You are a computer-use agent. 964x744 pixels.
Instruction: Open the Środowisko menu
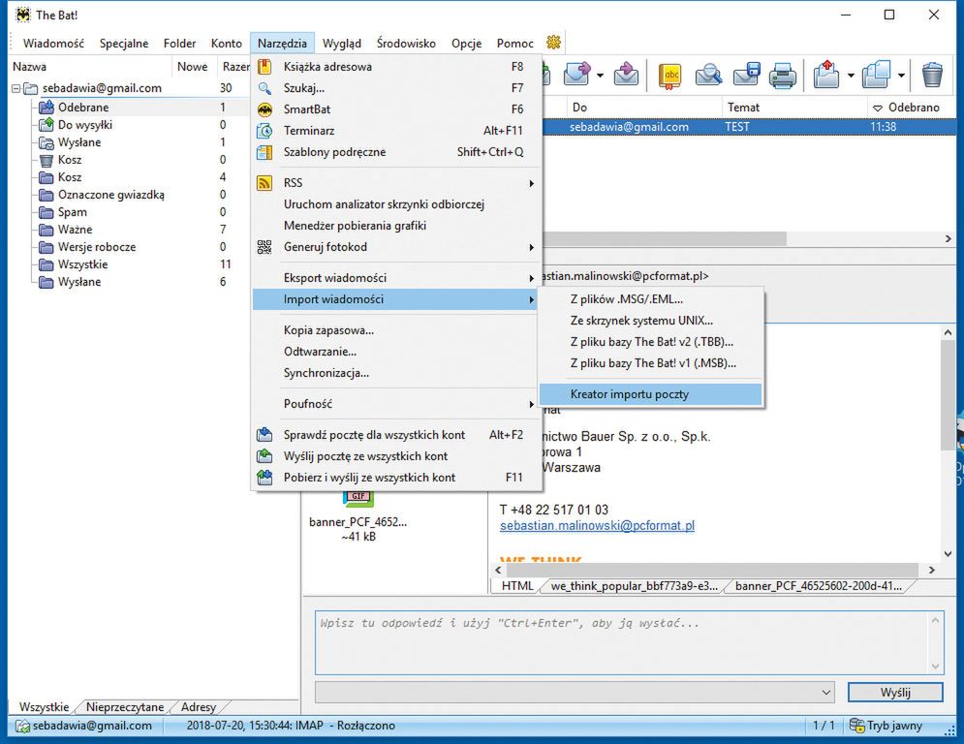406,43
